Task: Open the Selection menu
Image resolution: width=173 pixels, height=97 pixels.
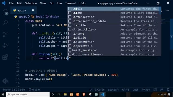Action: 31,3
